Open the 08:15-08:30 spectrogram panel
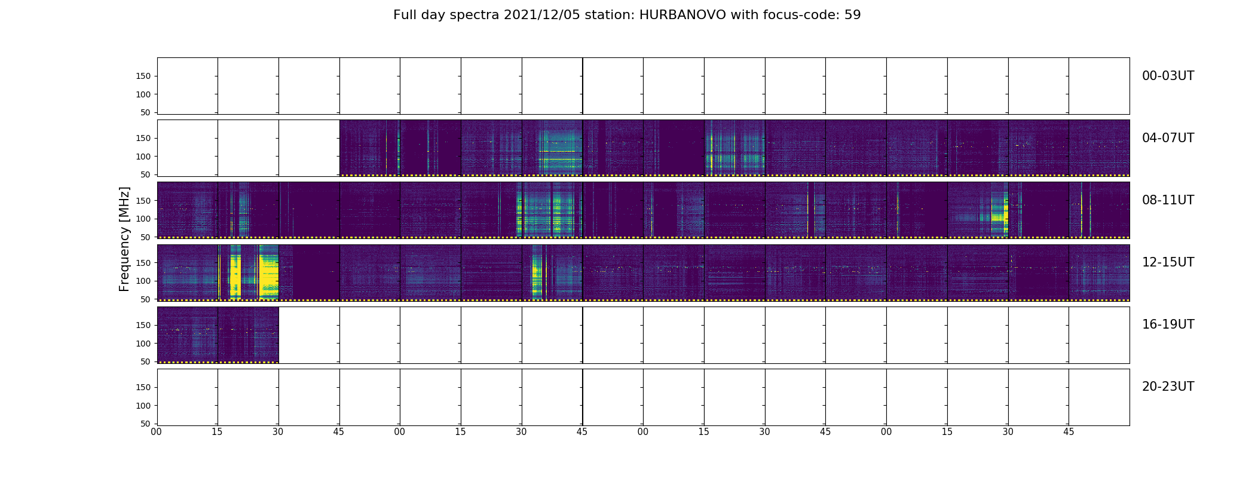This screenshot has width=1255, height=478. [248, 210]
